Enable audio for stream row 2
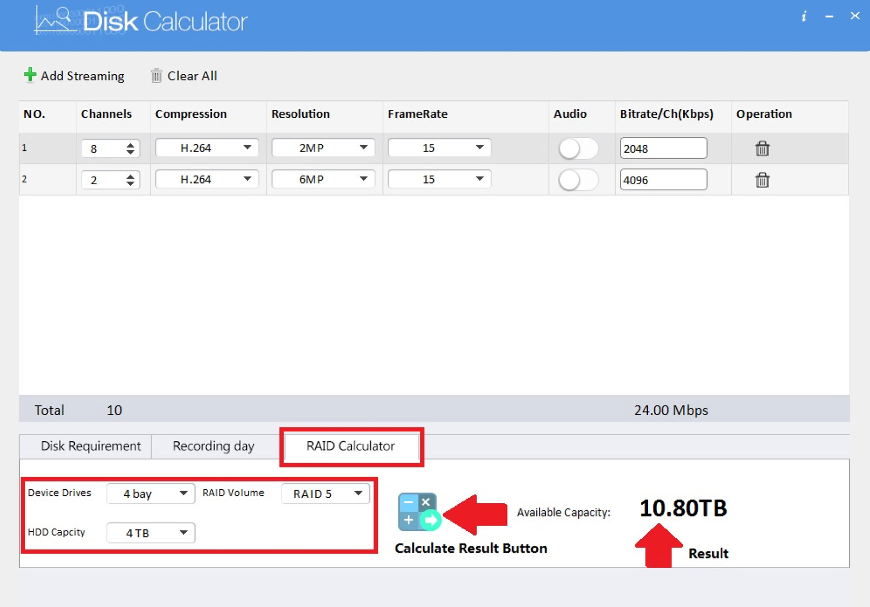The height and width of the screenshot is (607, 870). pos(578,180)
